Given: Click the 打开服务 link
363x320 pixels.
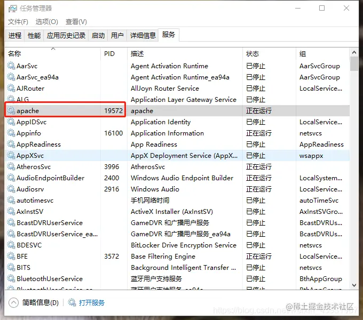Looking at the screenshot, I should tap(92, 302).
